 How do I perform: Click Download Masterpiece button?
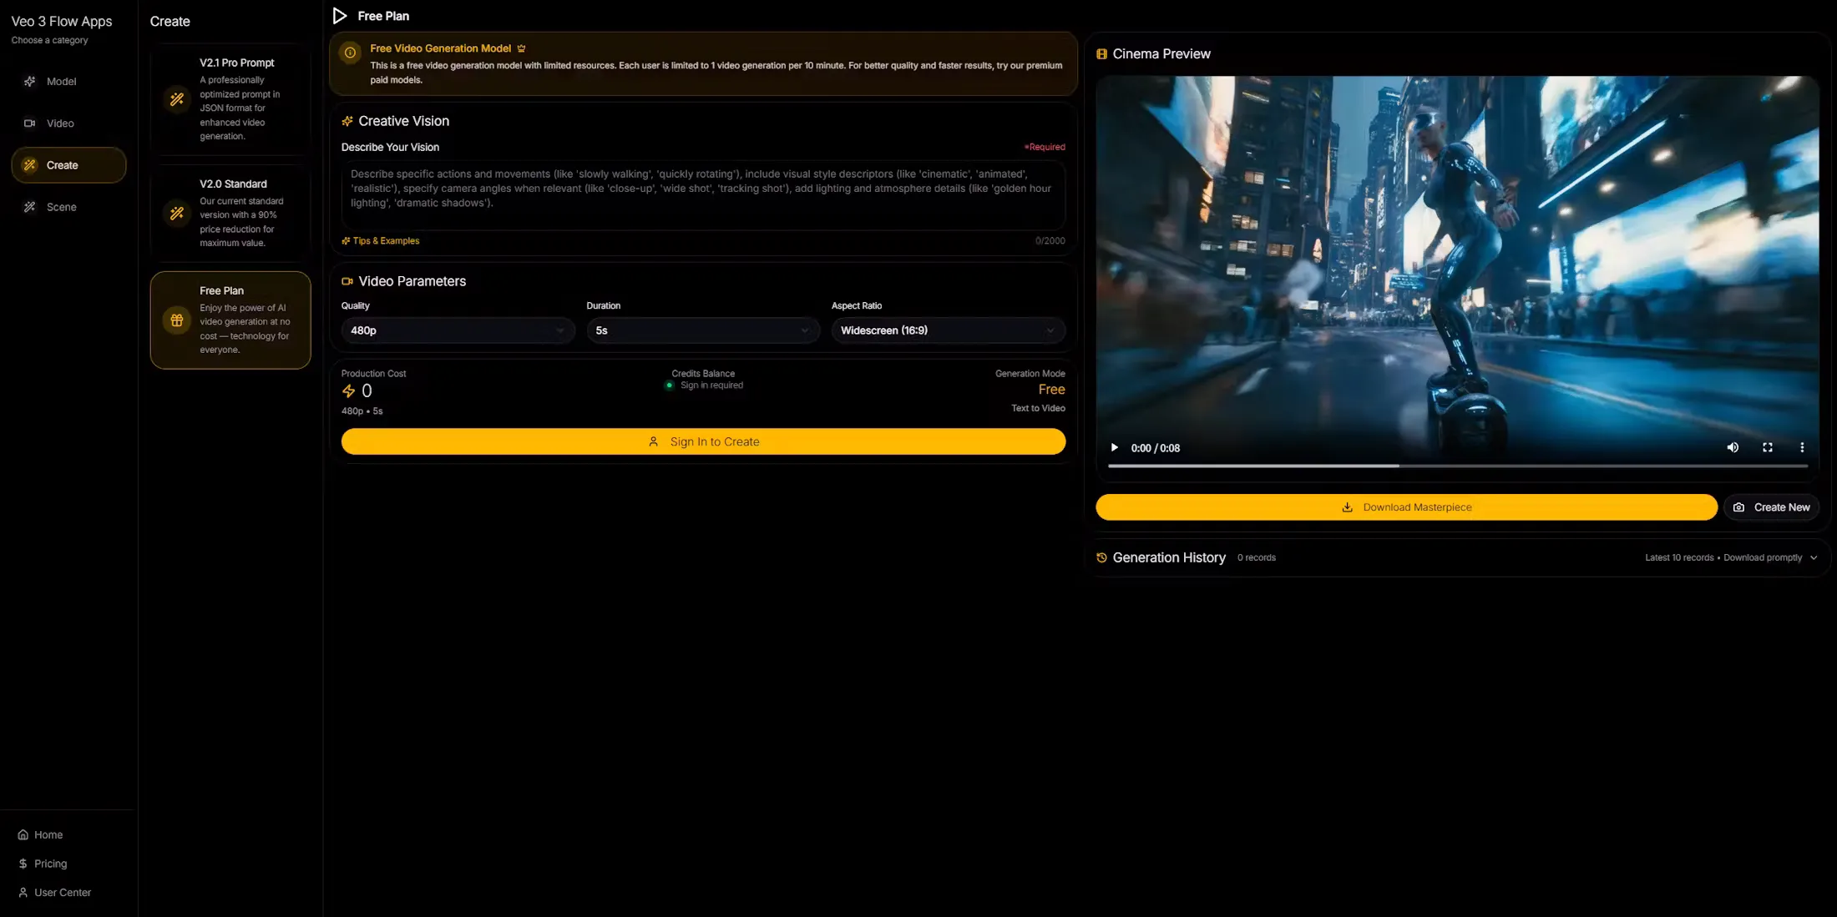point(1406,507)
